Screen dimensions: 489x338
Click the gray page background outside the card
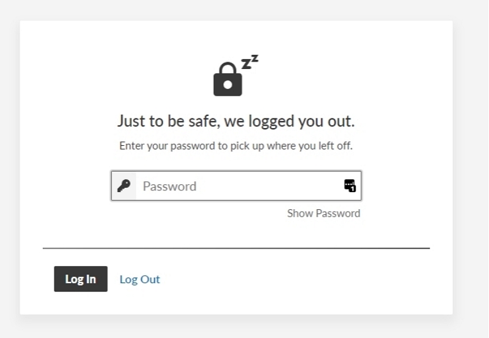(x=471, y=168)
